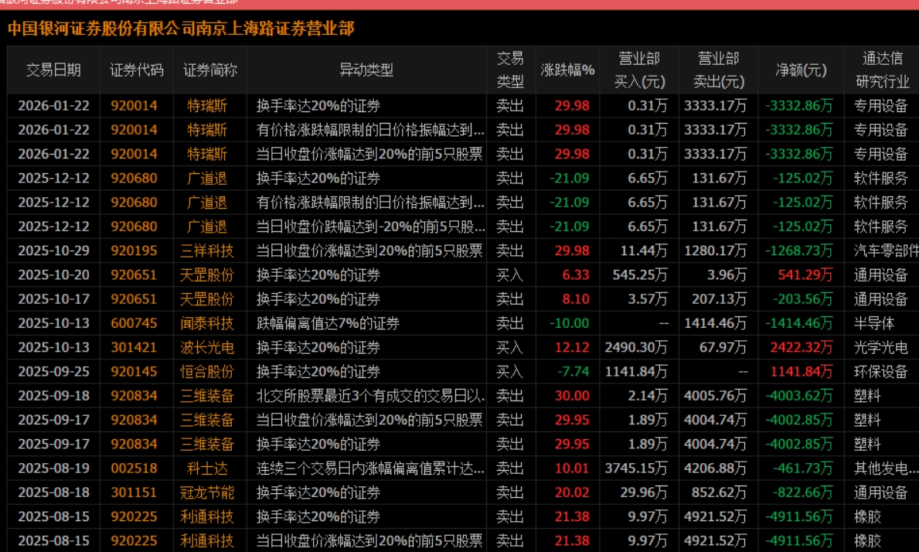The height and width of the screenshot is (552, 919).
Task: Click net amount -1268.73万
Action: click(x=799, y=250)
